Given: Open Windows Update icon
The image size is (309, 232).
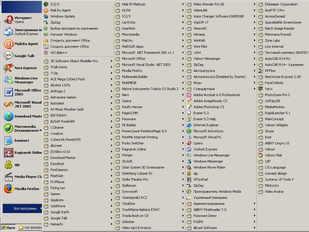Looking at the screenshot, I should [x=46, y=16].
